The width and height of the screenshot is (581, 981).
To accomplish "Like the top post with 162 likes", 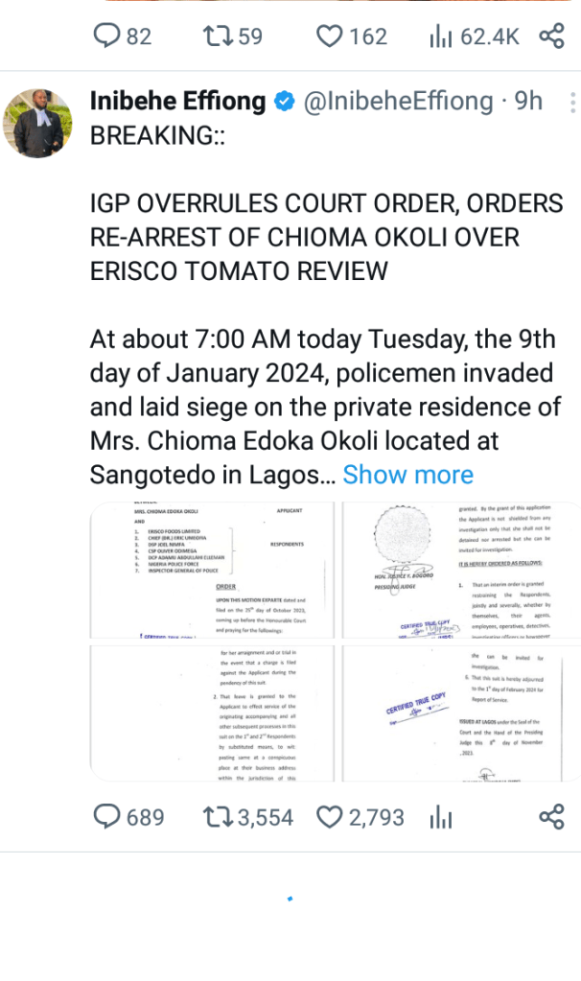I will tap(329, 36).
